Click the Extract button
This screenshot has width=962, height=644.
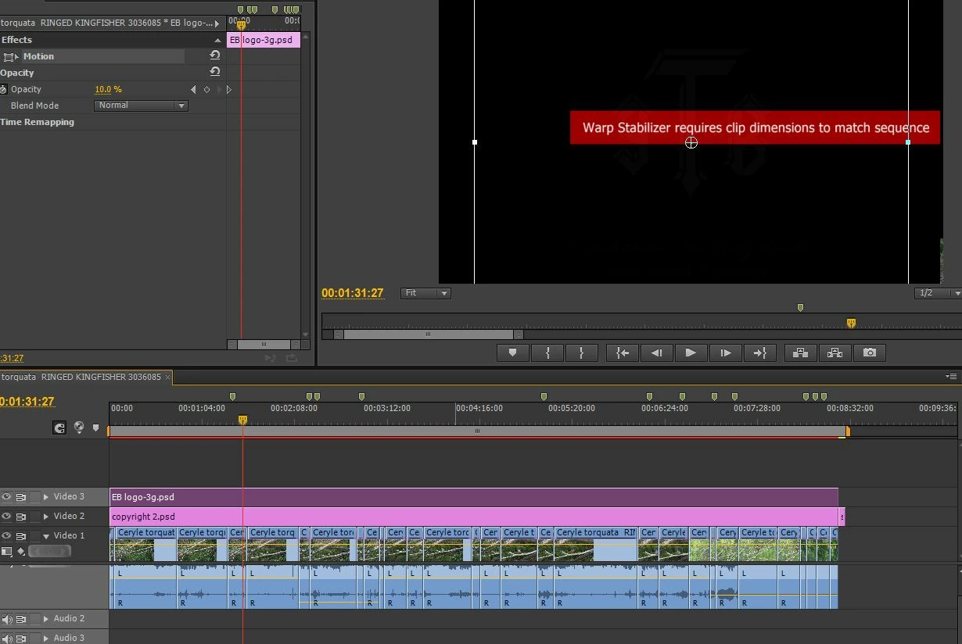point(835,352)
